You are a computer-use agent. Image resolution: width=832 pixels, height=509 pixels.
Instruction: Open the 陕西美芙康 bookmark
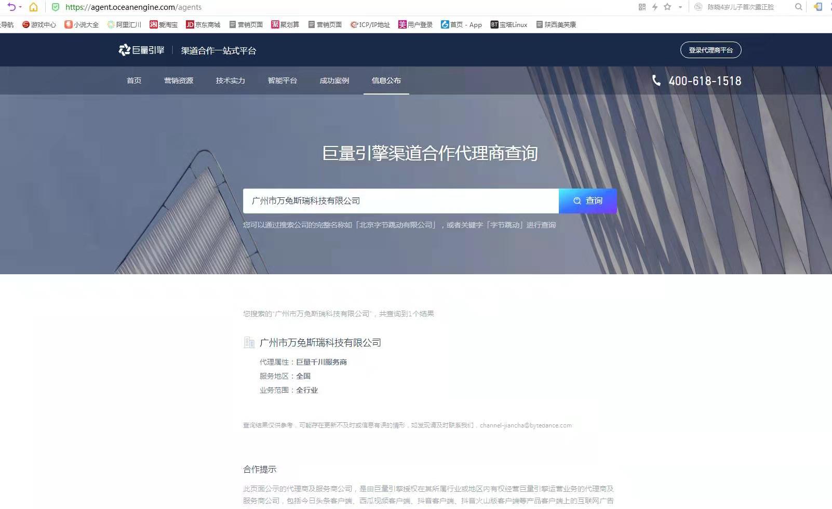556,24
